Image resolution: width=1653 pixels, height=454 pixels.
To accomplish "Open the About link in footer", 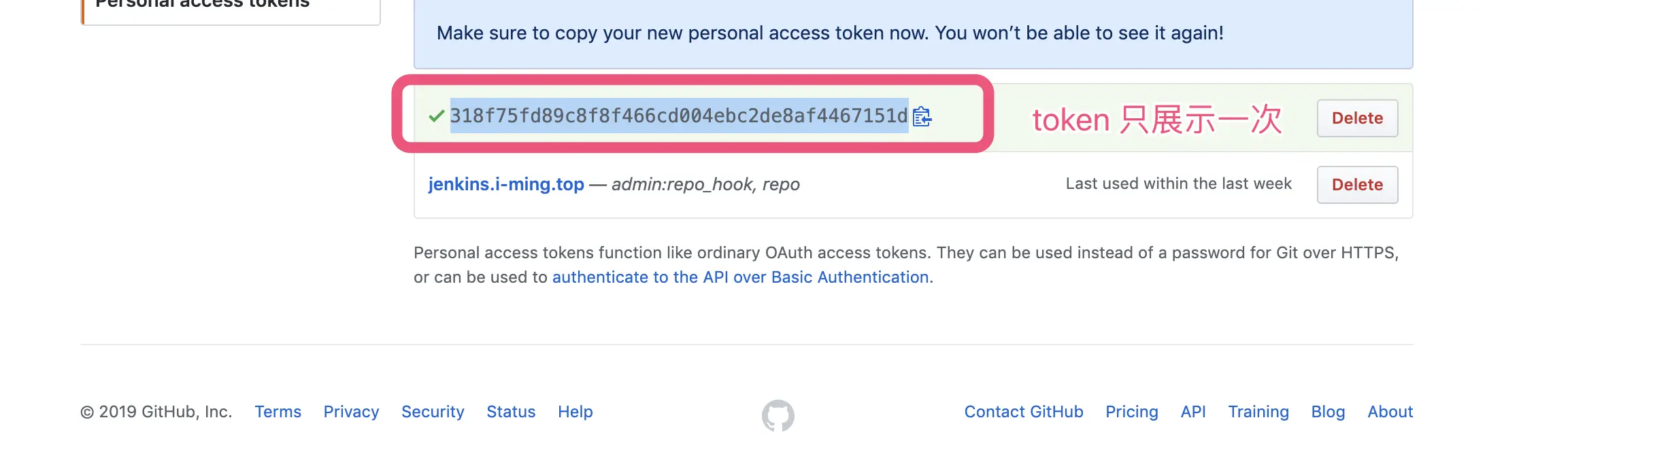I will coord(1390,412).
